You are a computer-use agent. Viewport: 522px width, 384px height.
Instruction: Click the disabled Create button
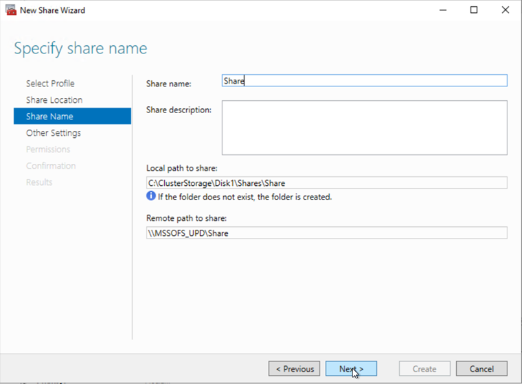(424, 369)
